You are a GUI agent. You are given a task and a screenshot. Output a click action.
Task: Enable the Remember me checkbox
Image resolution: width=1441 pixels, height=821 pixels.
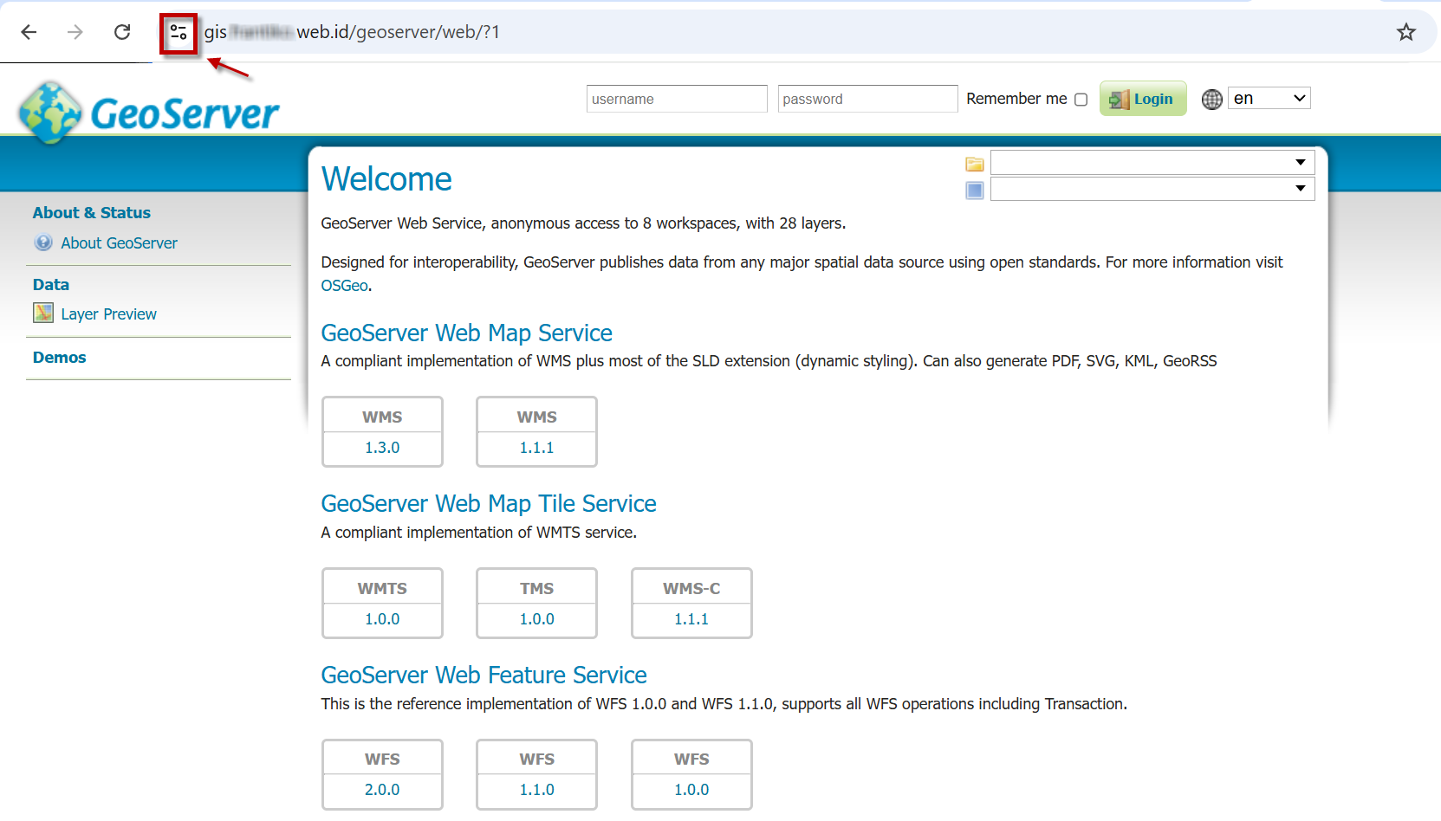(1081, 100)
